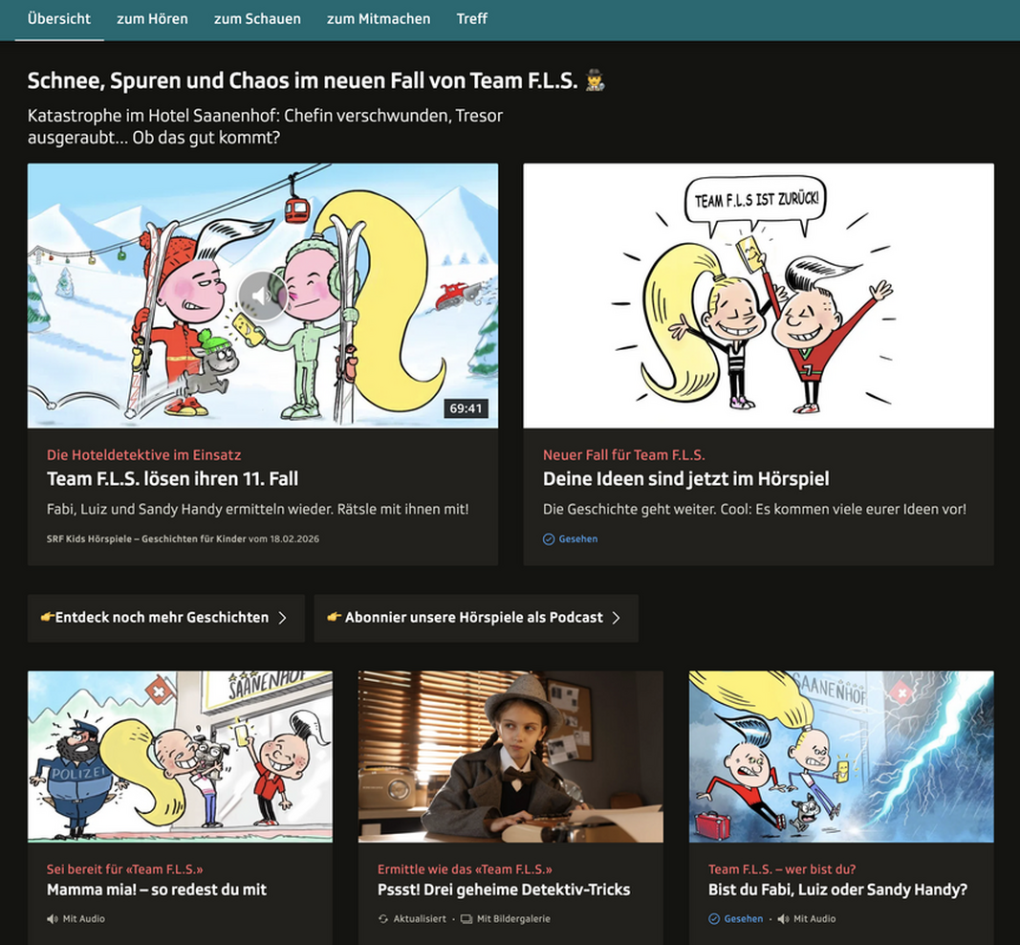Open 'Mamma mia! – so redest du mit'

157,890
